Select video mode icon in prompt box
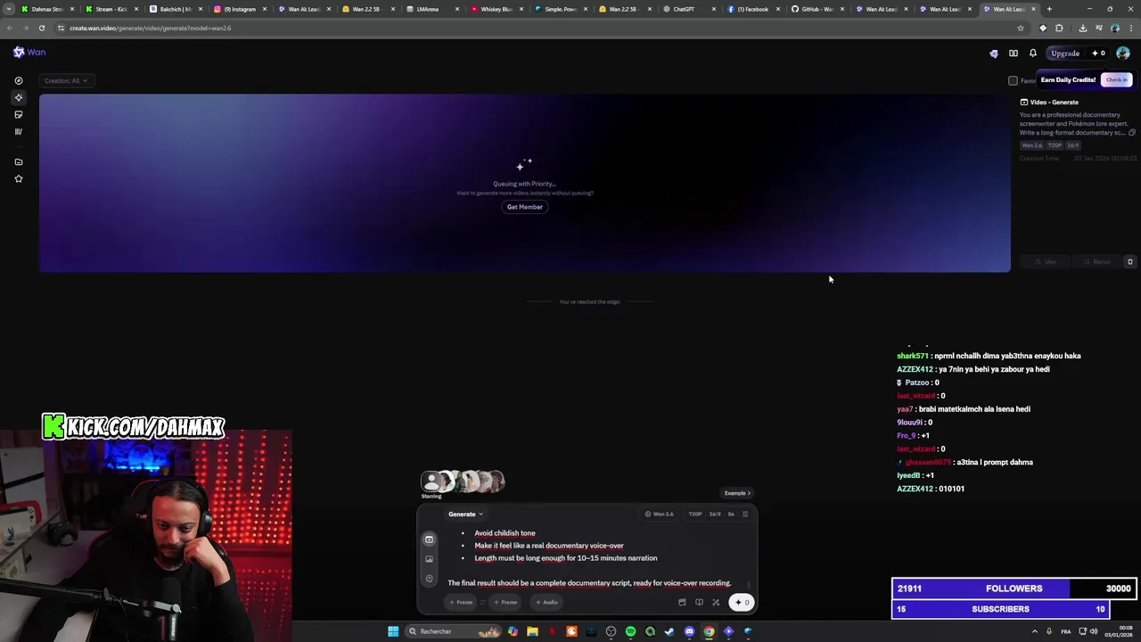Screen dimensions: 1141x642 pos(429,539)
